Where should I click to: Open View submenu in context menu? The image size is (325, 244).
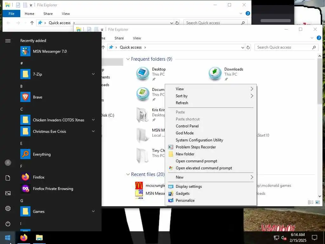click(211, 89)
